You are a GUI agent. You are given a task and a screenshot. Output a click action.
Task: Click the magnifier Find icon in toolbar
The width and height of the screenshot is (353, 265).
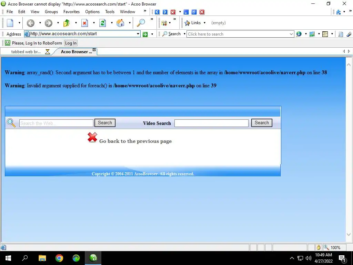click(141, 23)
